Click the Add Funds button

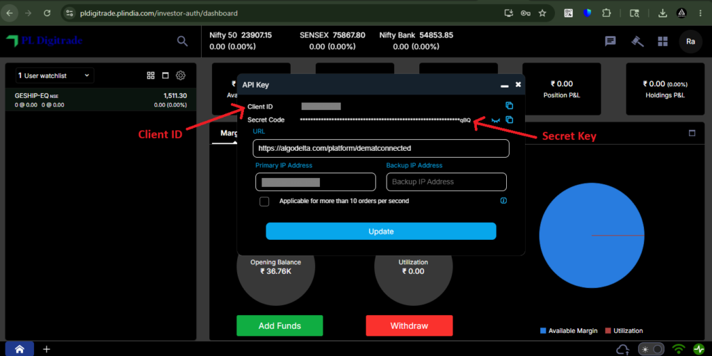click(x=280, y=325)
